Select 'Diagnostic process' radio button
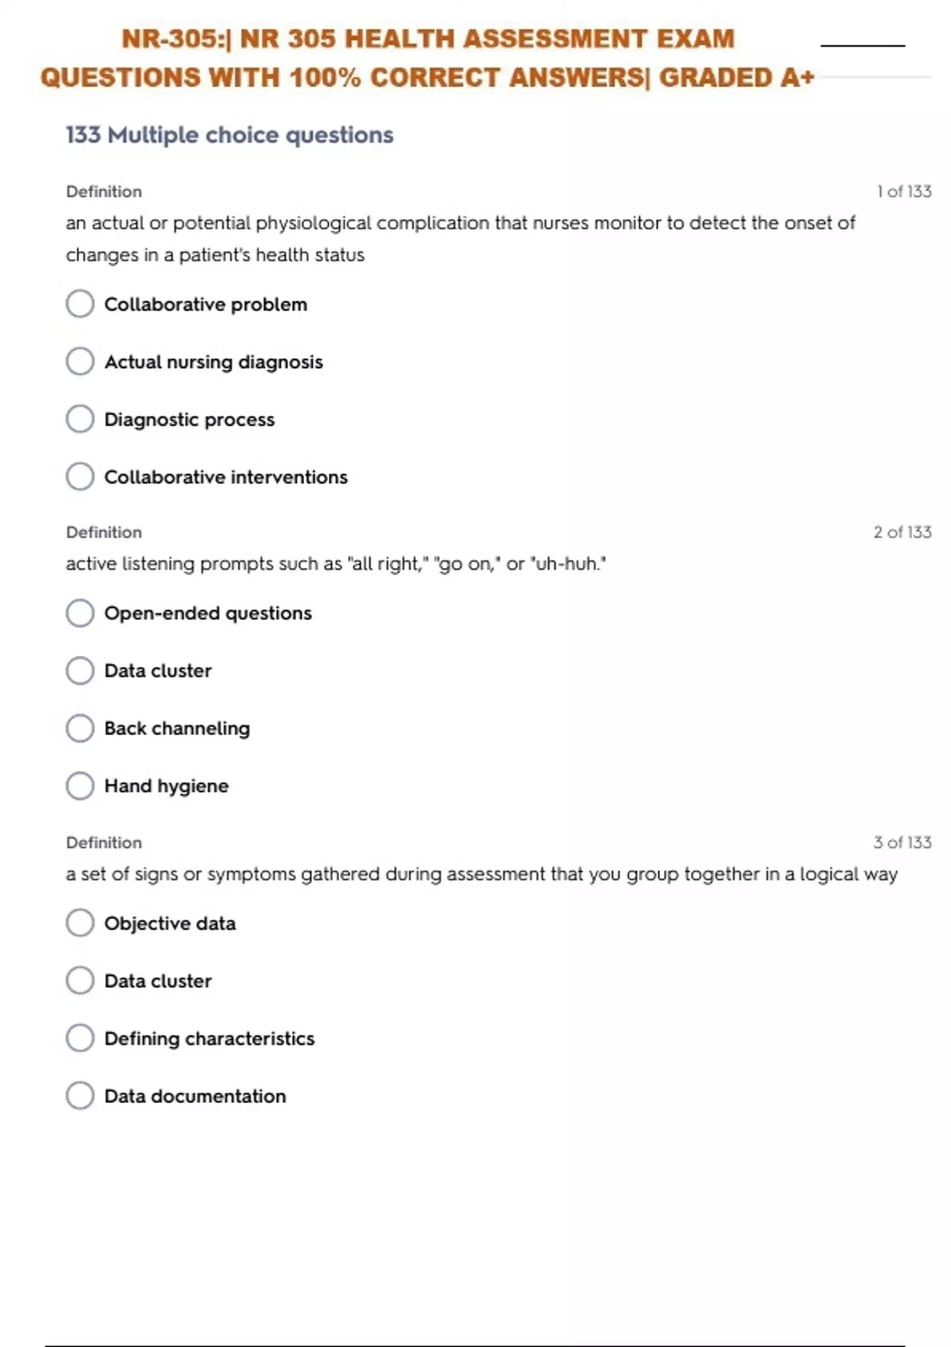 80,419
